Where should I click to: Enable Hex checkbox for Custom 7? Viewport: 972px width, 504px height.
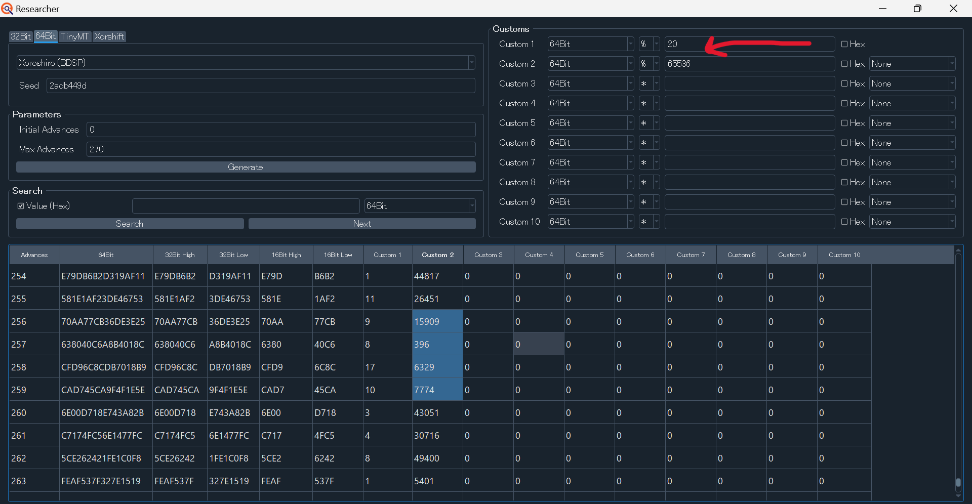click(x=844, y=162)
